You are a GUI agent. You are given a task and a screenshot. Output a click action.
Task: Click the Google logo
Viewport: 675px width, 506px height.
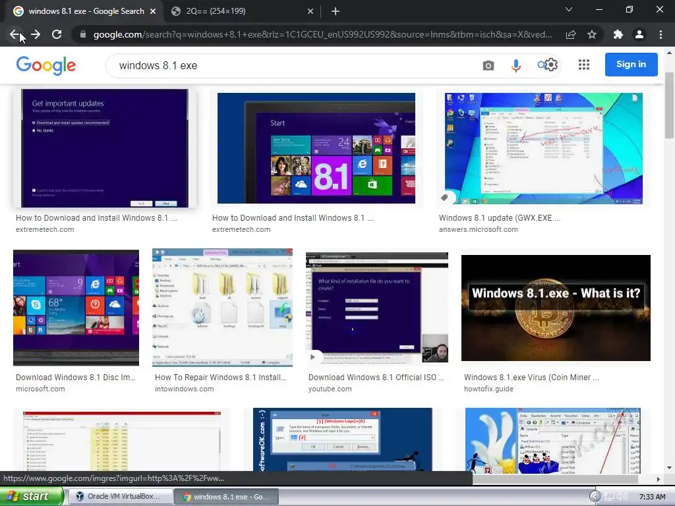pyautogui.click(x=46, y=65)
